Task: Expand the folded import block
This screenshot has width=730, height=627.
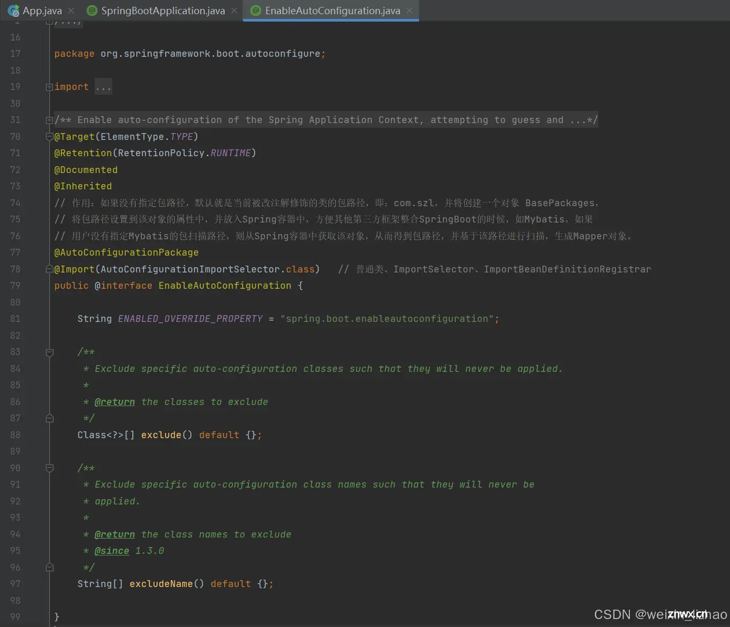Action: (49, 87)
